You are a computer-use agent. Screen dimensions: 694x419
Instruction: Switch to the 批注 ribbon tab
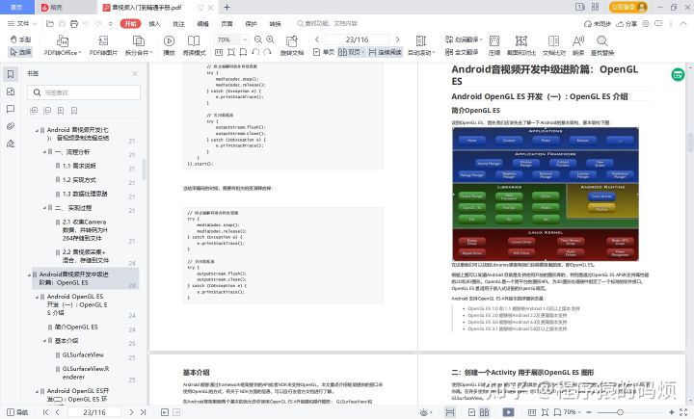[x=178, y=24]
